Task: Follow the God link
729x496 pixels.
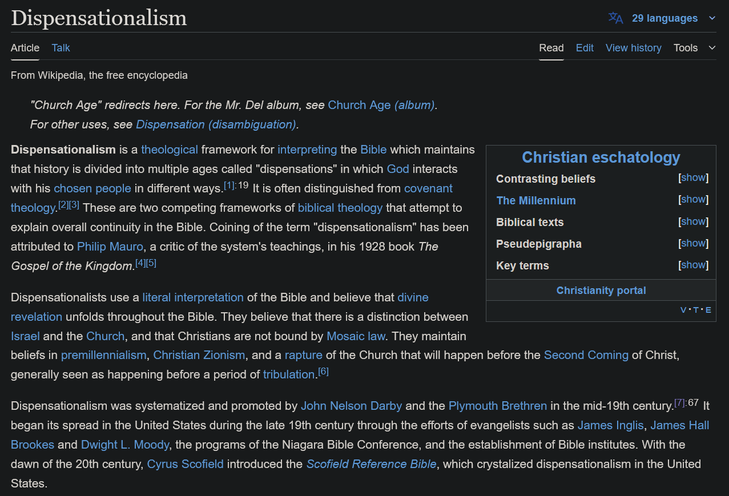Action: click(398, 169)
